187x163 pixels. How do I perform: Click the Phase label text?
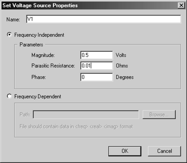coord(39,77)
